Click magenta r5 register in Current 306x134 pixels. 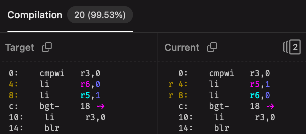pos(255,84)
